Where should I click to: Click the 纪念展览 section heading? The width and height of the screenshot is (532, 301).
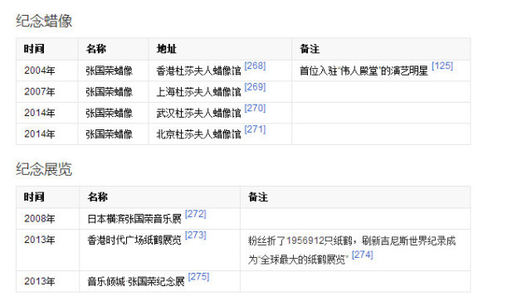pos(44,169)
